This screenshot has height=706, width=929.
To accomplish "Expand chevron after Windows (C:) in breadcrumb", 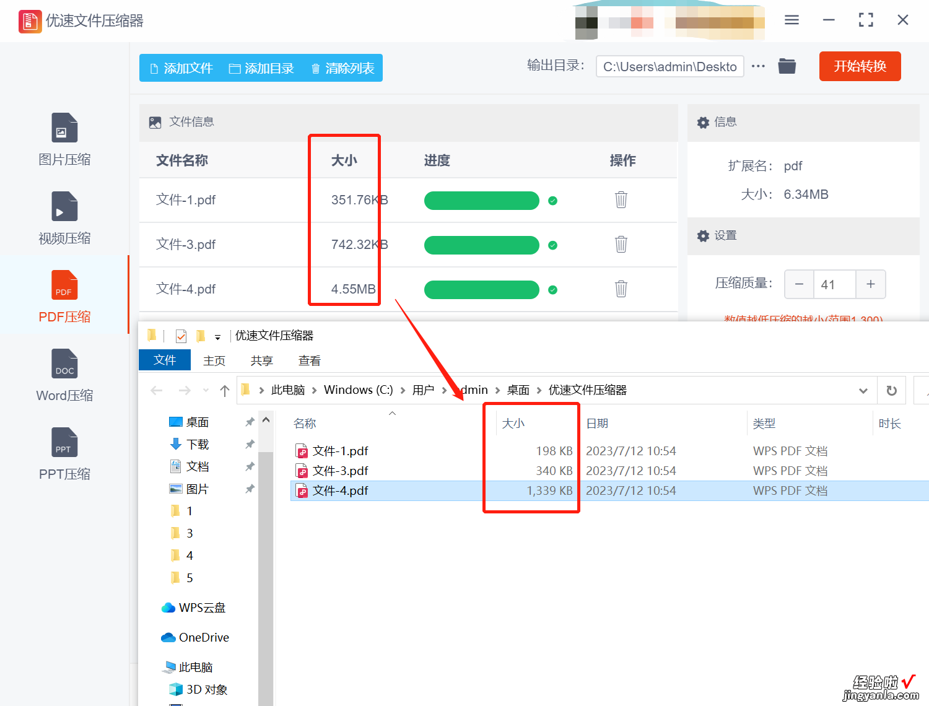I will pyautogui.click(x=403, y=390).
